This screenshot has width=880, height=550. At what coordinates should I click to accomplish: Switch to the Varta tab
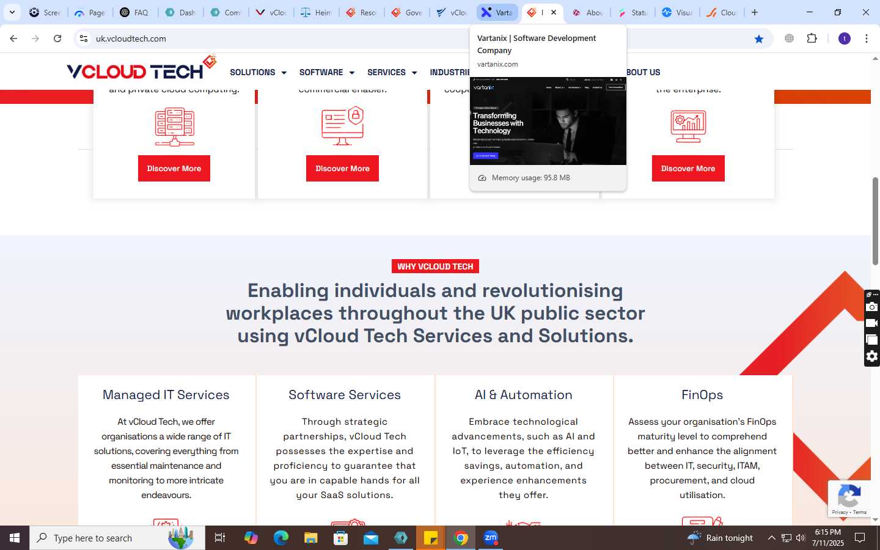click(x=497, y=12)
